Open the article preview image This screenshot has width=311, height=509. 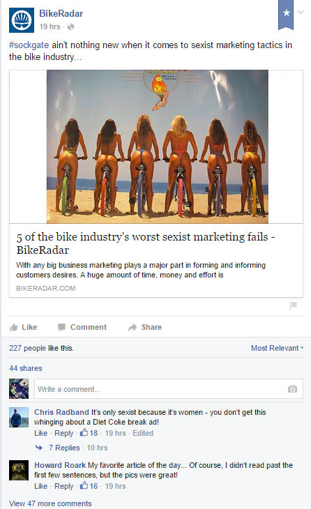coord(158,146)
